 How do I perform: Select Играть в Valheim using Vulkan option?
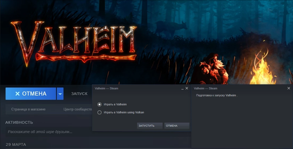[99, 112]
